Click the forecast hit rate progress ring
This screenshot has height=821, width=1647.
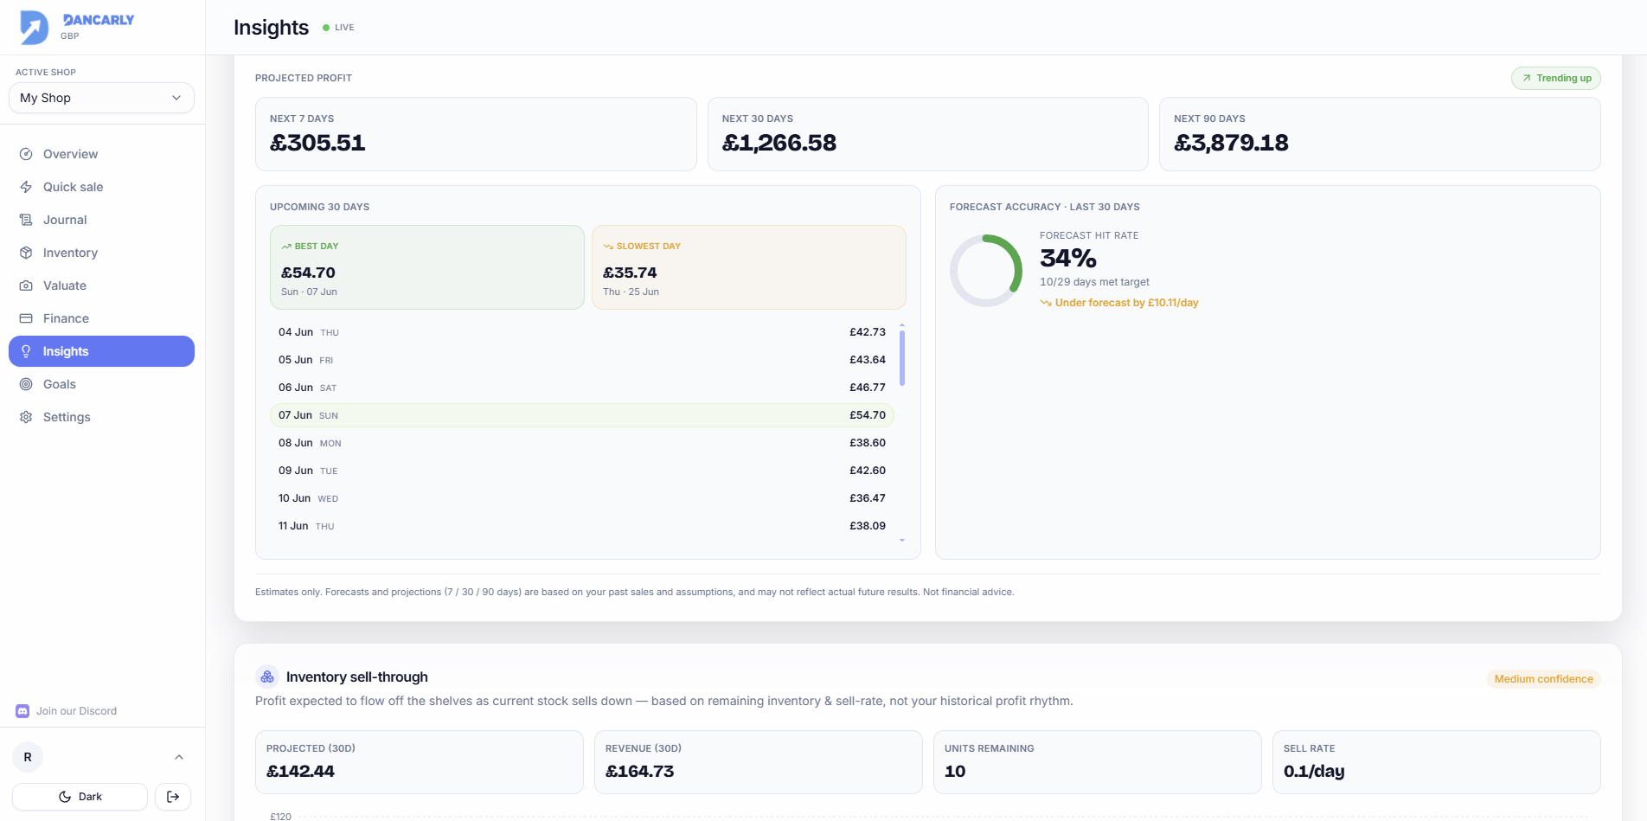pos(986,271)
